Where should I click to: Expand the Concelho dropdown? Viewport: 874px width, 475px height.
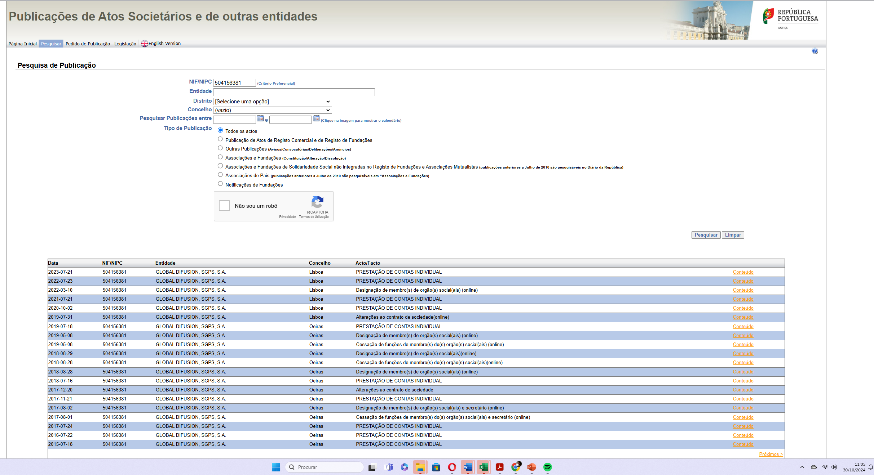[272, 110]
